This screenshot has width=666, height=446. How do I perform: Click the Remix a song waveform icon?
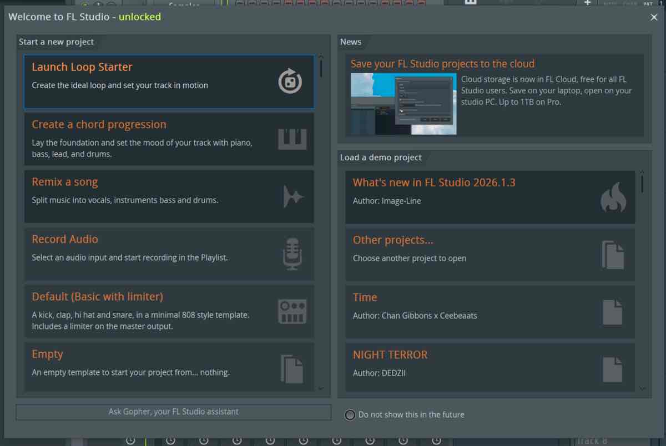click(293, 196)
